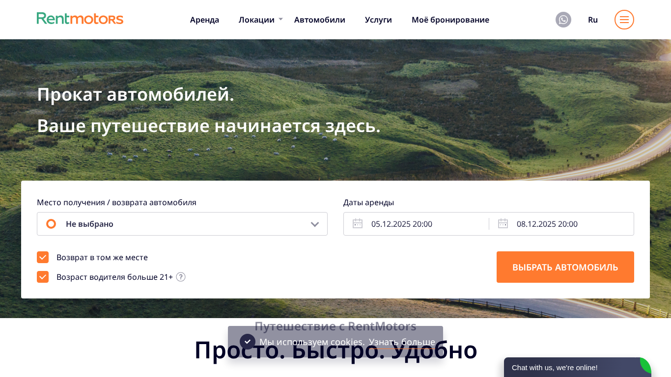
Task: Expand the "Не выбрано" location dropdown
Action: pyautogui.click(x=182, y=224)
